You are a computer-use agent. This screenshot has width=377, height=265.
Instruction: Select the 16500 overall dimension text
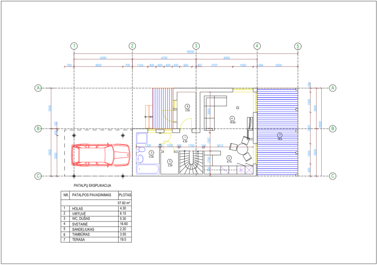click(x=190, y=52)
